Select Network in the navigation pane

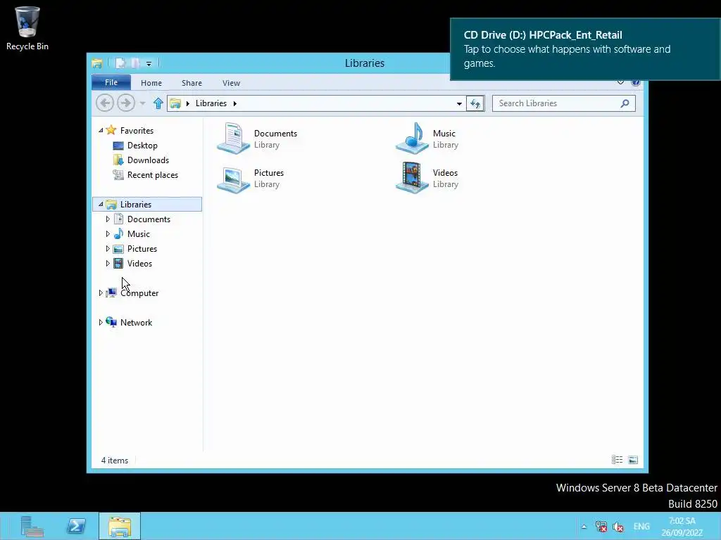coord(136,322)
